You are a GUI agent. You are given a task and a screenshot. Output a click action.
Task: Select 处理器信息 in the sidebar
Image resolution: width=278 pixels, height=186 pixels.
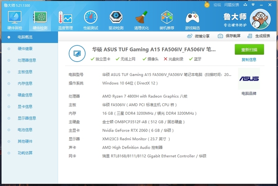(x=27, y=60)
